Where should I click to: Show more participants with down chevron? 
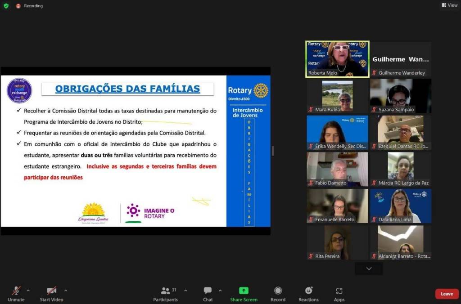click(369, 268)
